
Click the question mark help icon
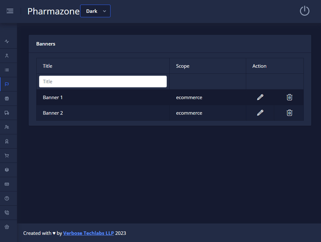(7, 198)
